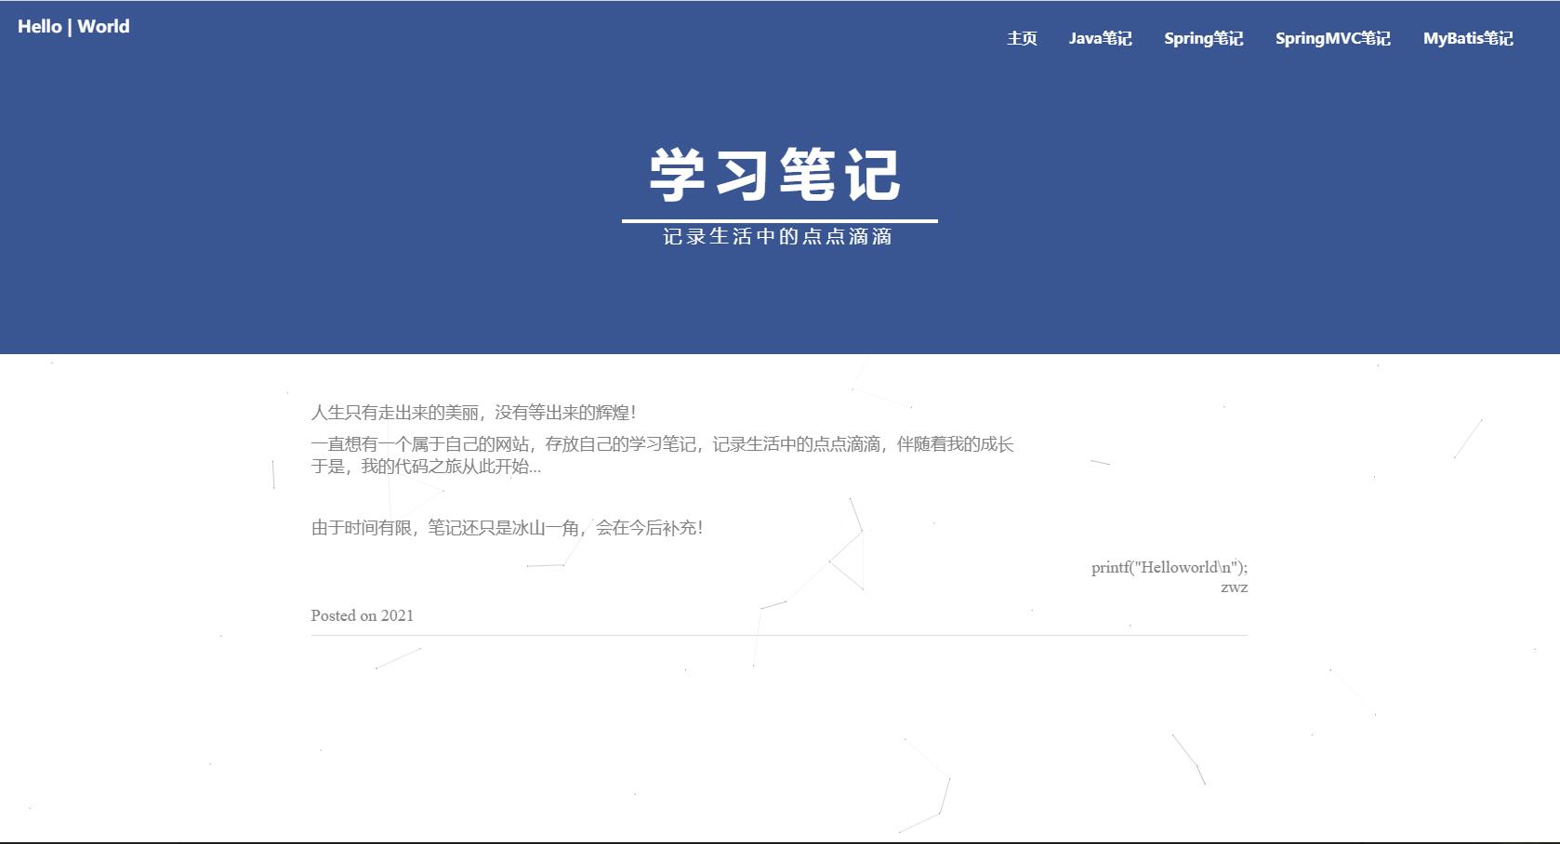Image resolution: width=1560 pixels, height=844 pixels.
Task: Open the Java笔记 menu item
Action: [1100, 38]
